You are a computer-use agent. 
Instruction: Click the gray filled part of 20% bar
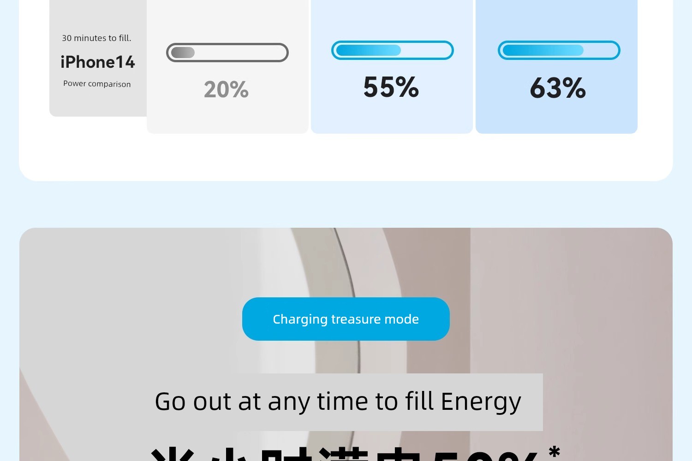pos(183,53)
